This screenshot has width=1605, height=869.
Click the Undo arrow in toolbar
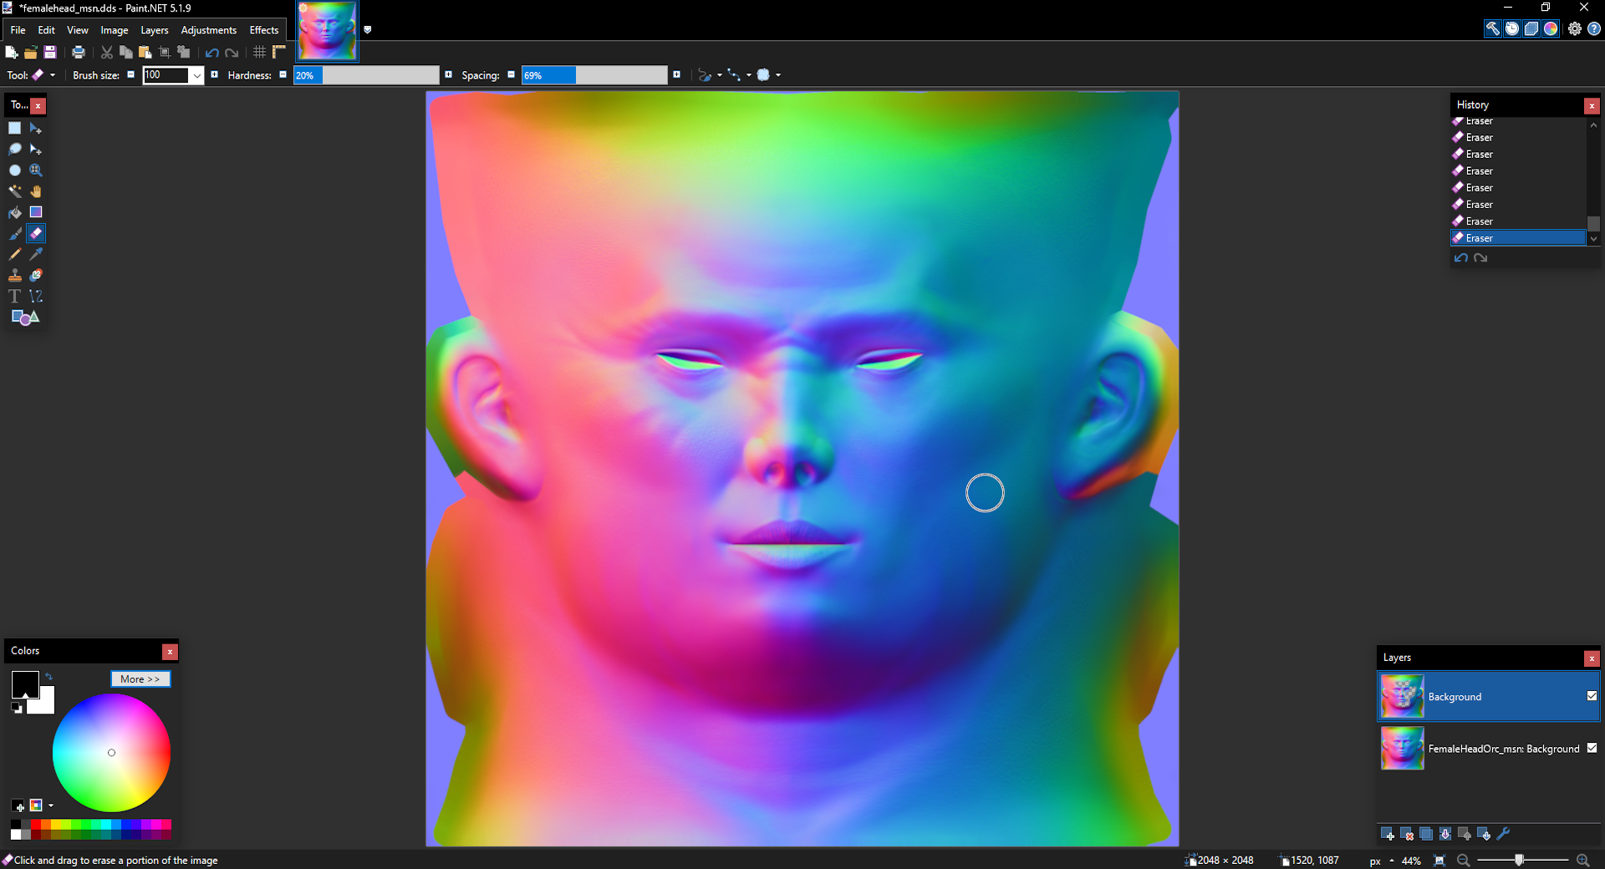(x=212, y=52)
